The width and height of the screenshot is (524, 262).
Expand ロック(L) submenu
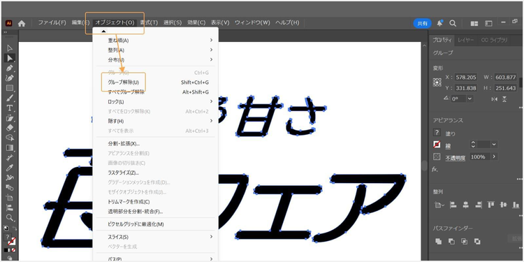click(x=211, y=101)
